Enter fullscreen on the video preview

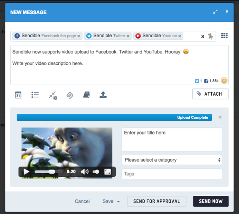point(107,172)
